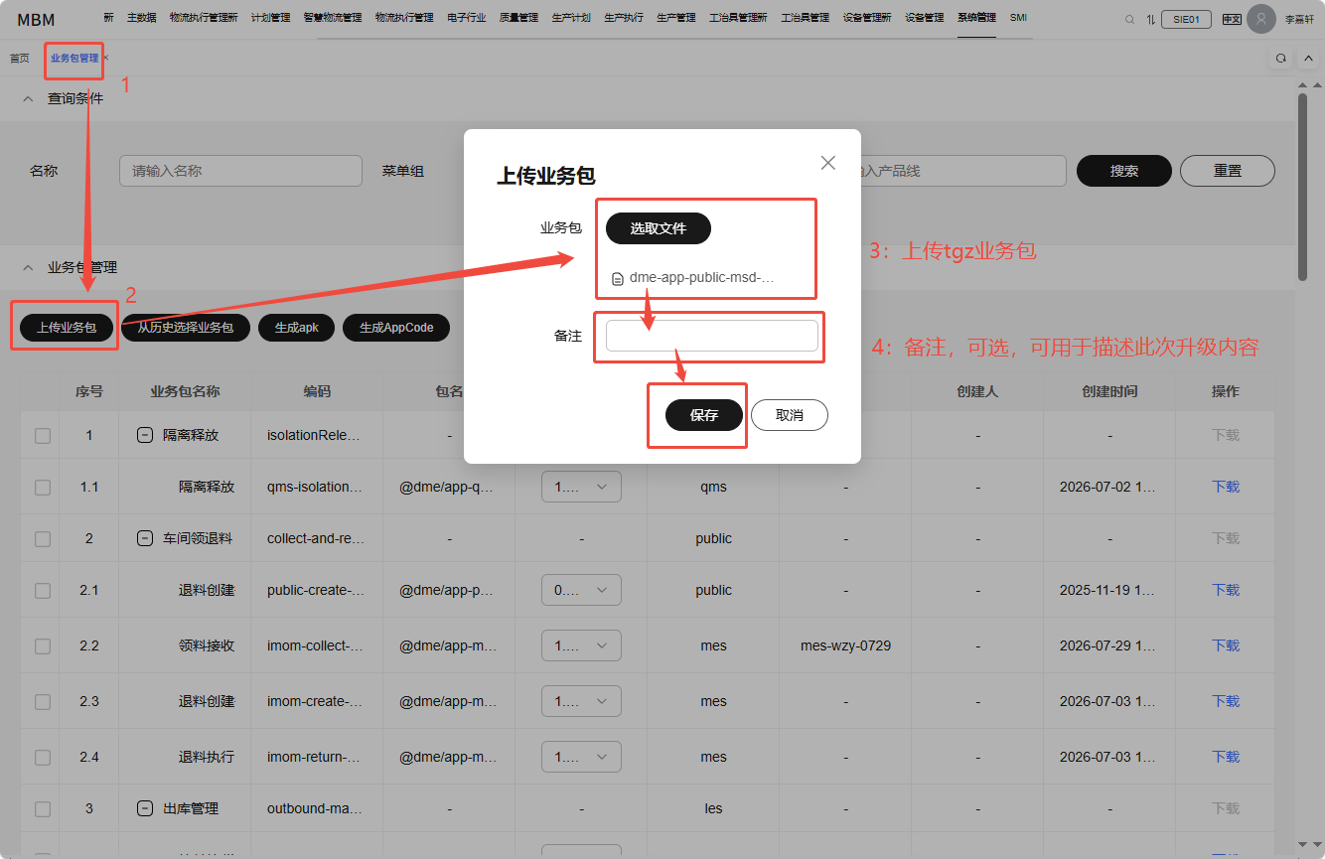Open the 主数据 menu
Screen dimensions: 1325x859
[142, 18]
